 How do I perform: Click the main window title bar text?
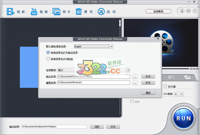[100, 2]
